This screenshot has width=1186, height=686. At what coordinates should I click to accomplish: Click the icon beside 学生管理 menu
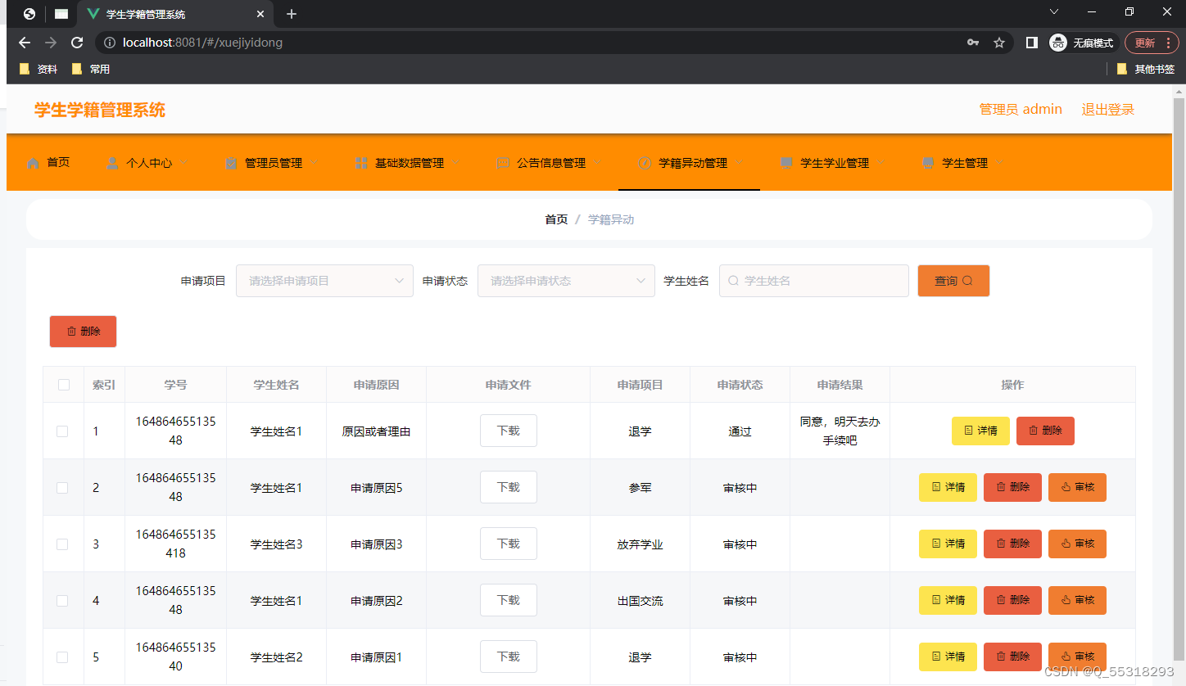click(x=928, y=163)
